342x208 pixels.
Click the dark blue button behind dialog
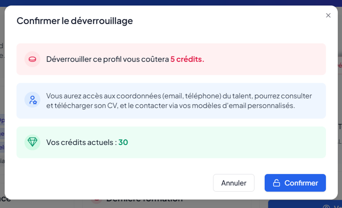(x=305, y=205)
